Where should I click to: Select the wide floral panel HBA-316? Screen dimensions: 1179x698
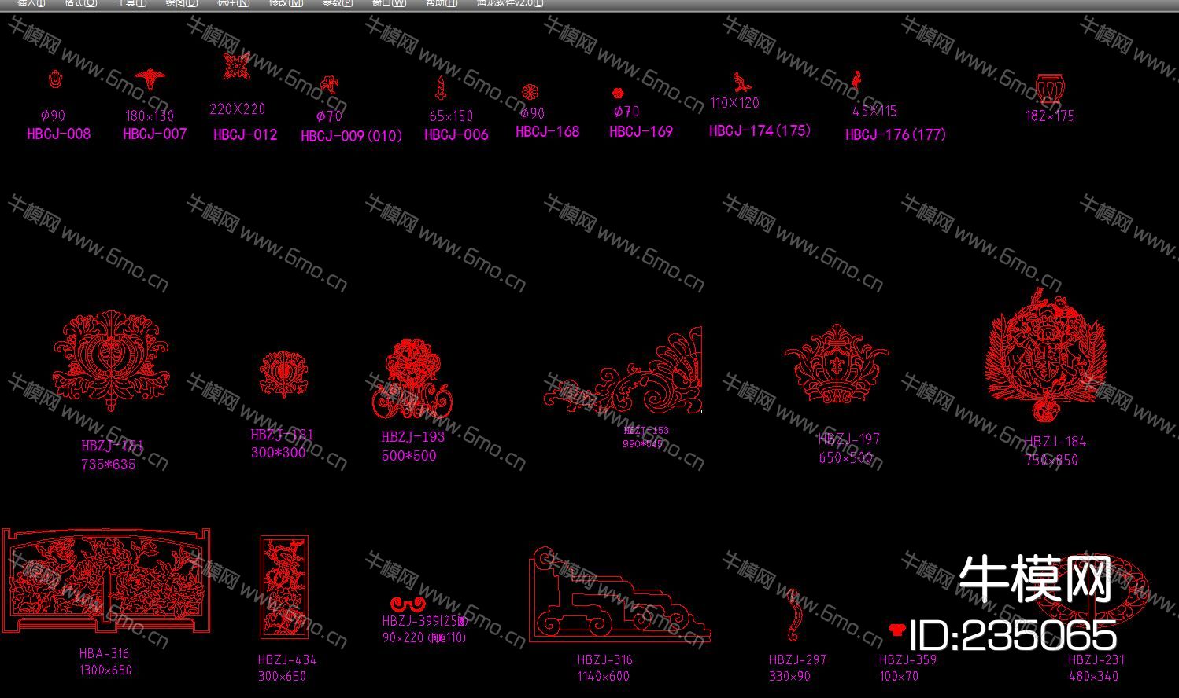click(x=106, y=581)
